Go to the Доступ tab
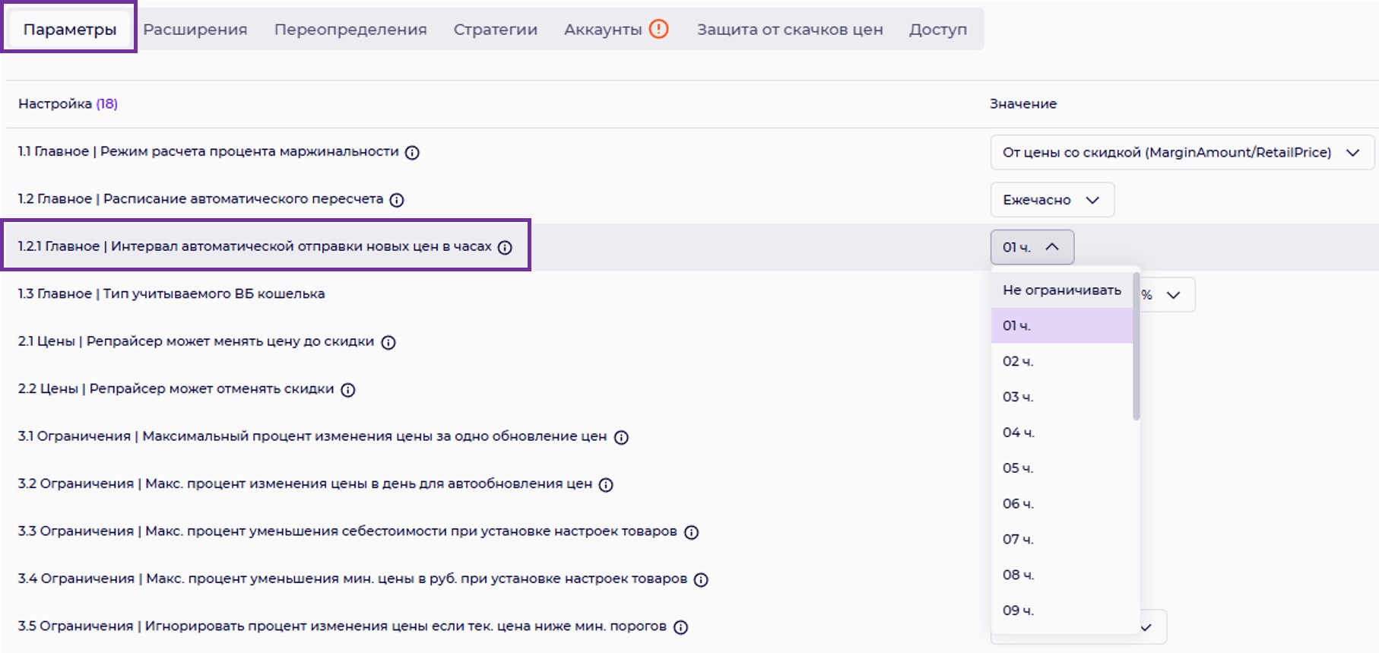The height and width of the screenshot is (653, 1379). click(938, 30)
